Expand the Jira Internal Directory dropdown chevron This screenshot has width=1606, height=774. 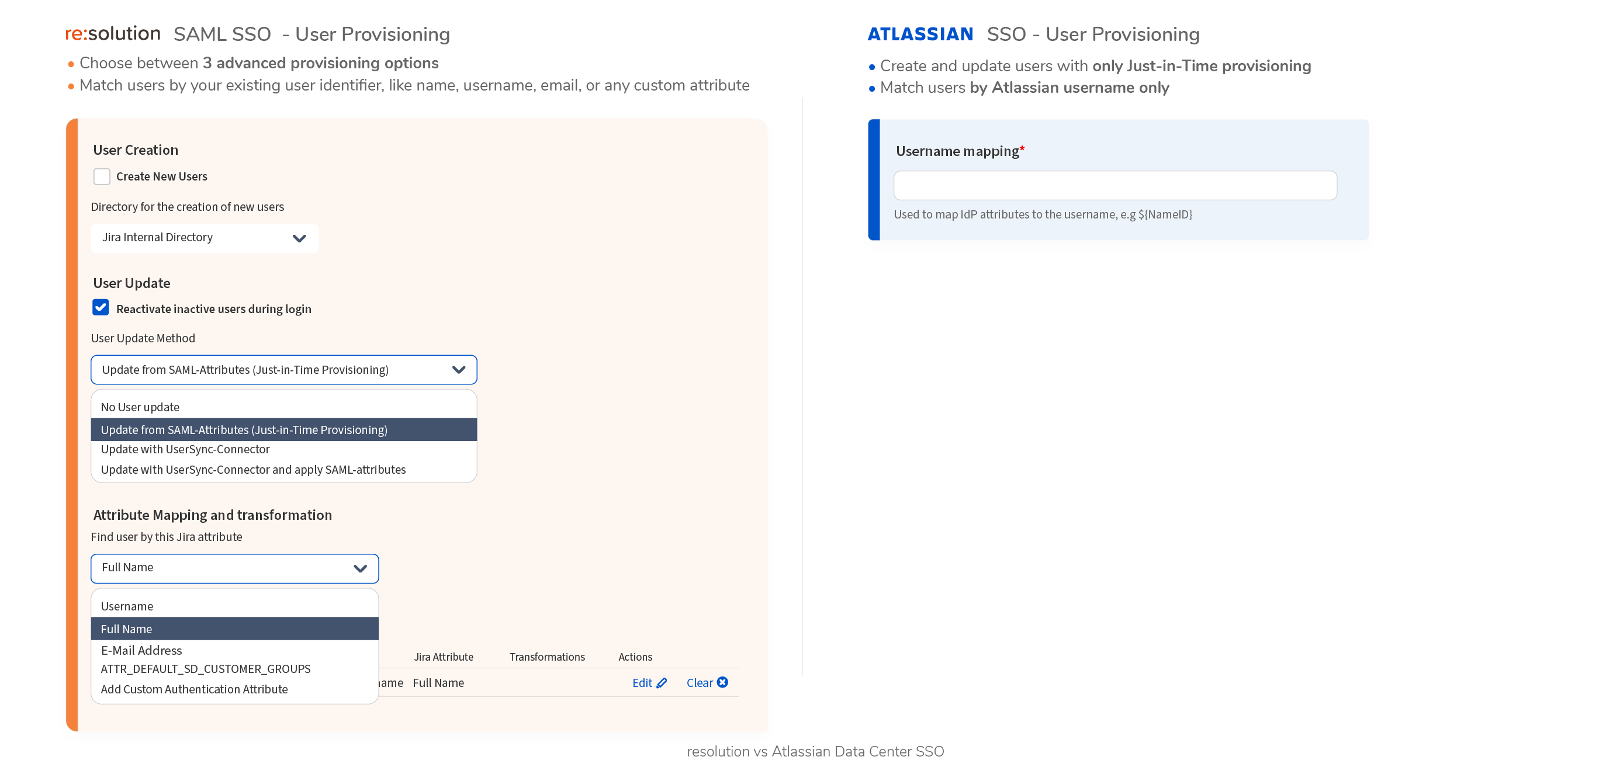pos(299,238)
